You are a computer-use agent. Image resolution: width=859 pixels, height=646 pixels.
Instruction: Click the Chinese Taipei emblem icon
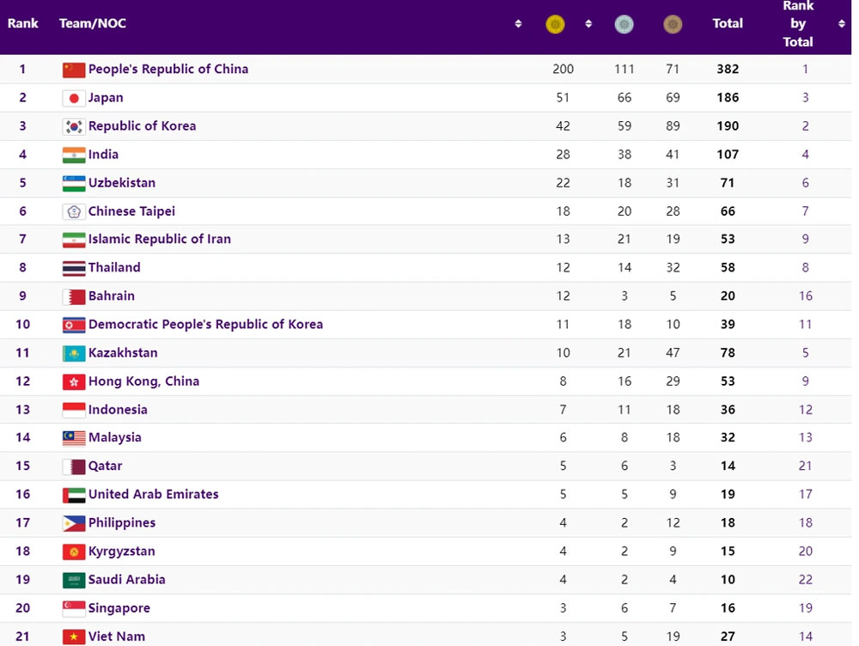point(74,211)
